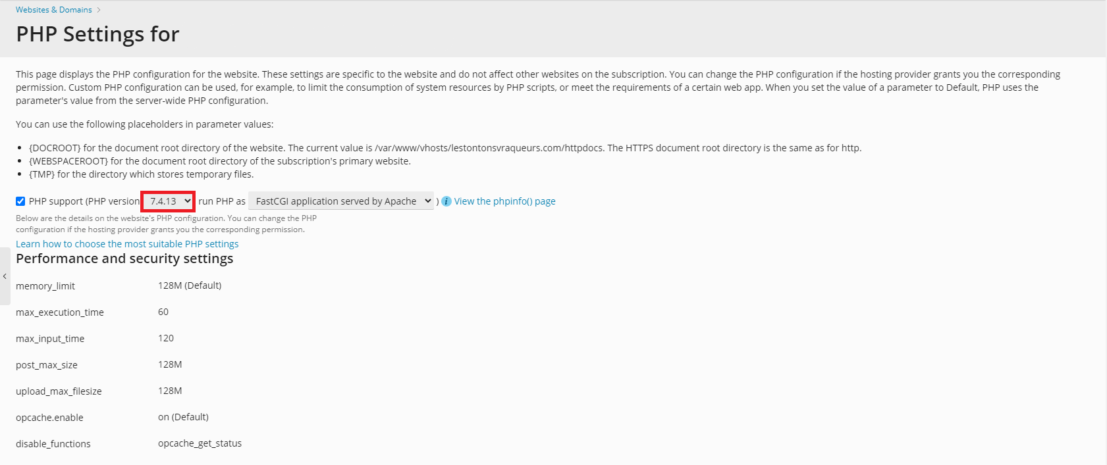Click the opcache.enable value on (Default)

click(x=183, y=417)
